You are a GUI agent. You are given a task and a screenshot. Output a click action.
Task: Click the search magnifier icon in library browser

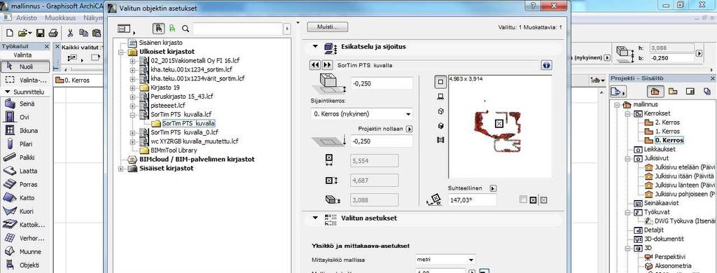[x=186, y=29]
